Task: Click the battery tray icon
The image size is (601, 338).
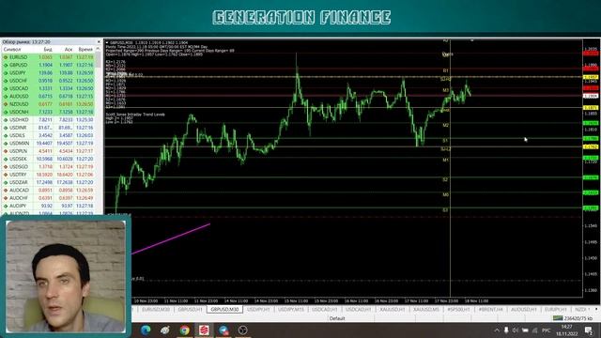Action: click(525, 330)
